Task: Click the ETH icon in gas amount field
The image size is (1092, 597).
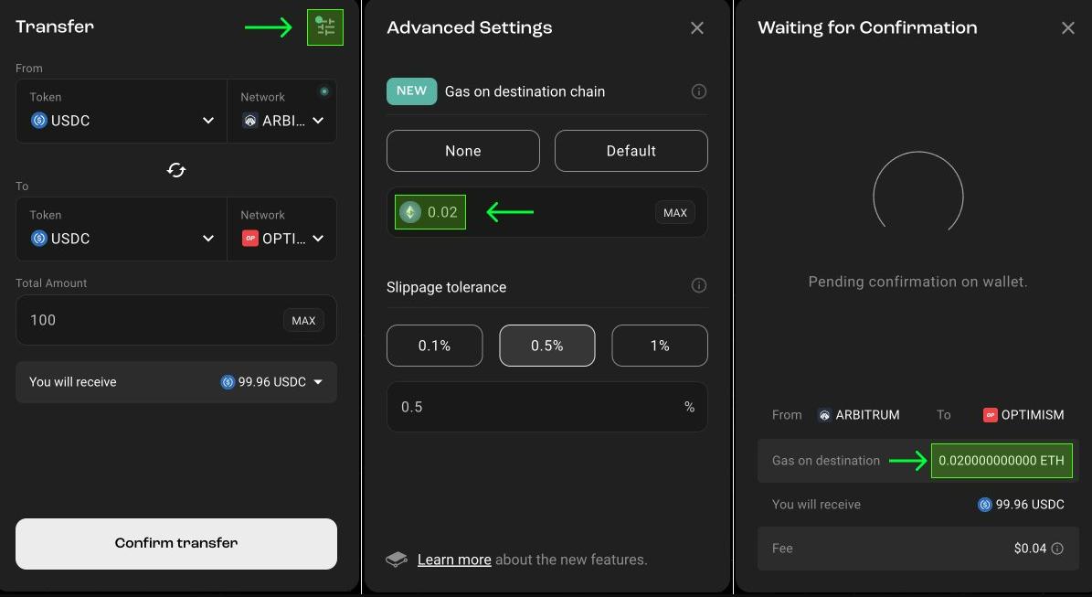Action: (x=410, y=212)
